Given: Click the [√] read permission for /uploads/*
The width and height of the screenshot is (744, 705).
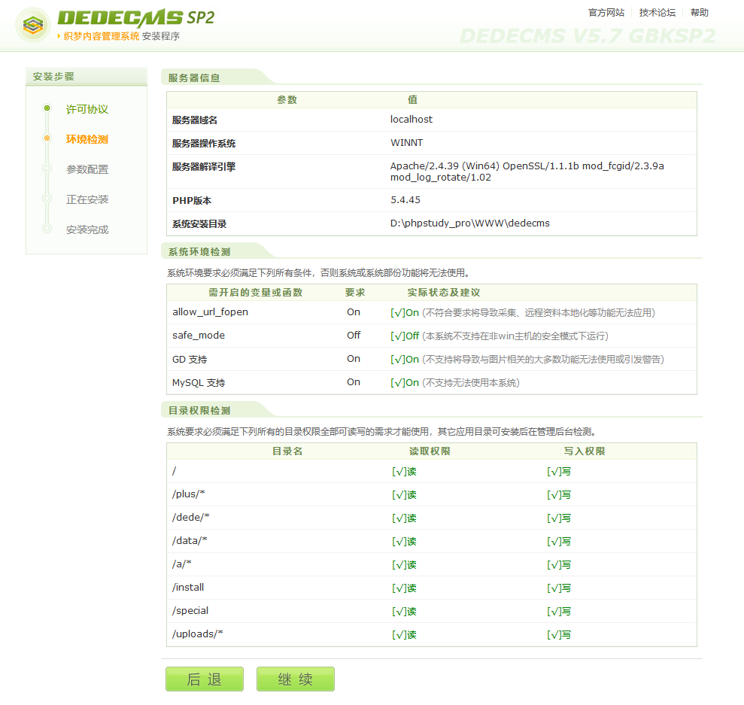Looking at the screenshot, I should 404,634.
